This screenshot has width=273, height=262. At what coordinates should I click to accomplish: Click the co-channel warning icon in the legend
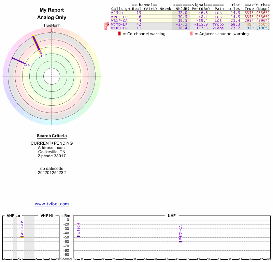[119, 34]
